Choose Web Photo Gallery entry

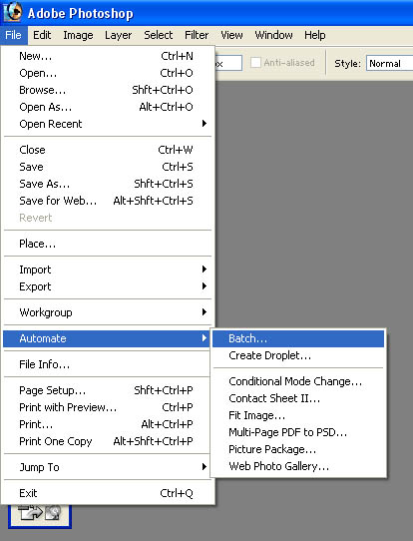click(298, 466)
